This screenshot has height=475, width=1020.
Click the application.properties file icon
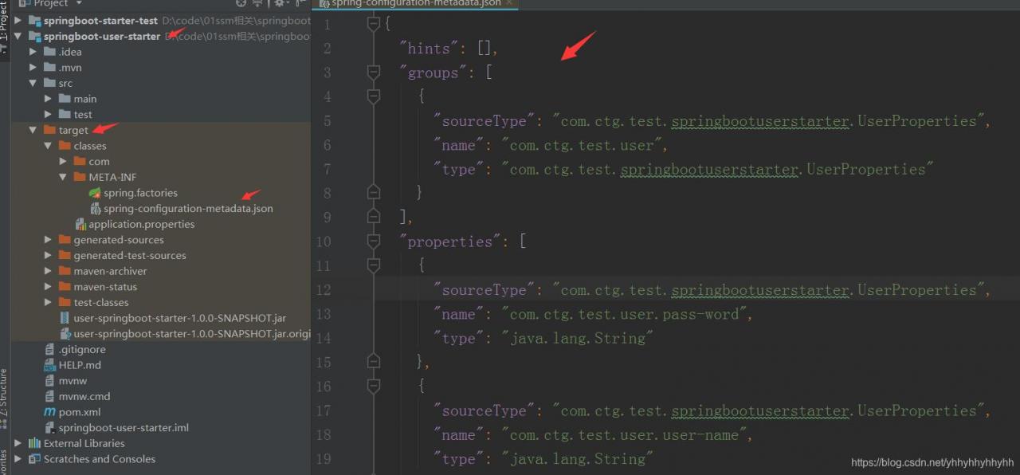click(80, 224)
